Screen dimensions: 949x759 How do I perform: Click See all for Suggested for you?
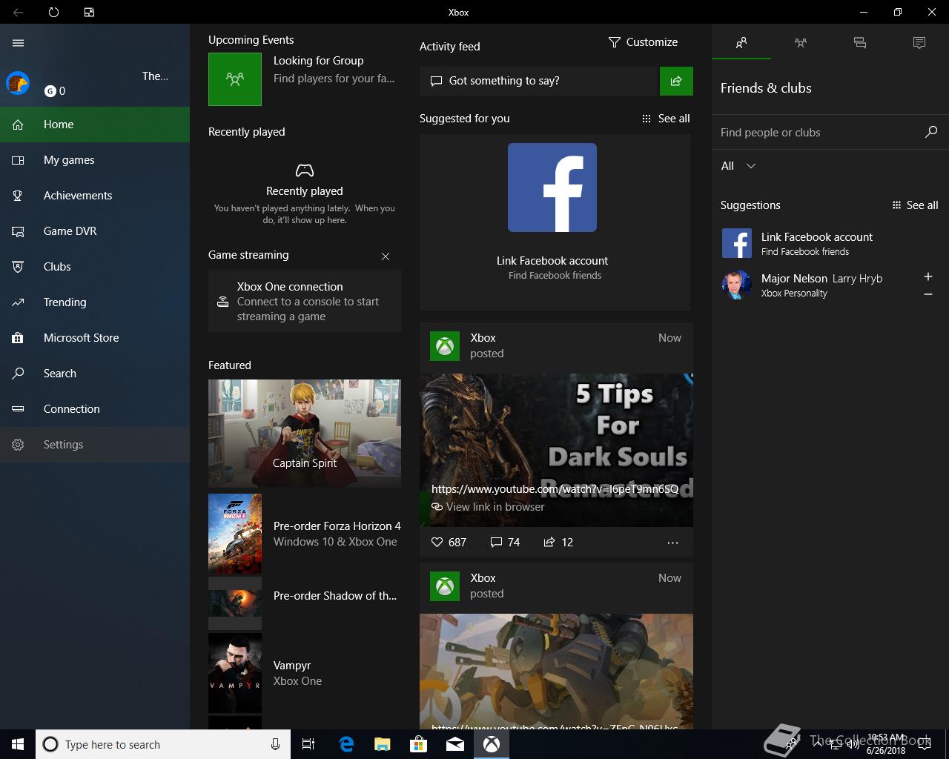(666, 119)
